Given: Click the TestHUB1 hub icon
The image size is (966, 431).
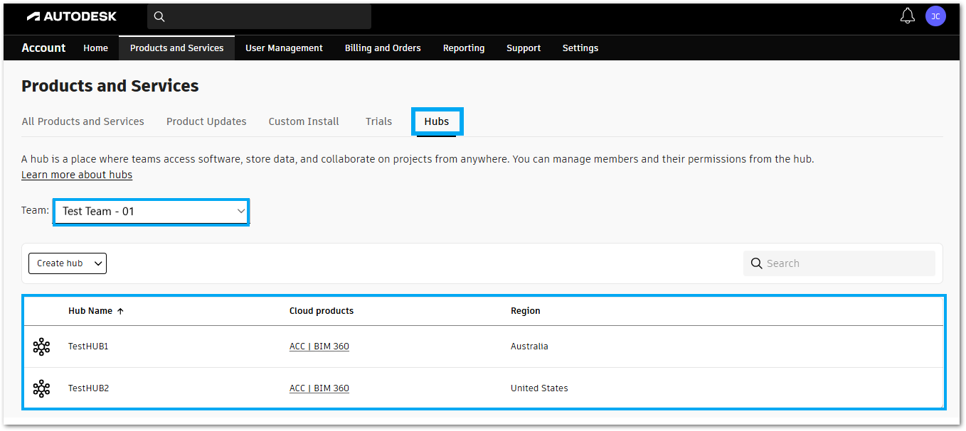Looking at the screenshot, I should point(41,347).
